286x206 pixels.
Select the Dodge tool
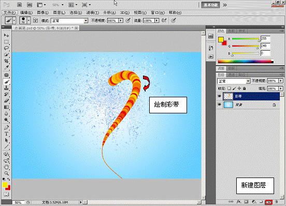click(x=6, y=120)
